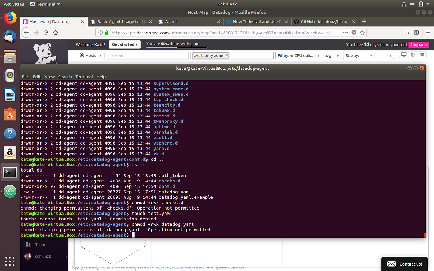
Task: Open a new Firefox tab
Action: 364,22
